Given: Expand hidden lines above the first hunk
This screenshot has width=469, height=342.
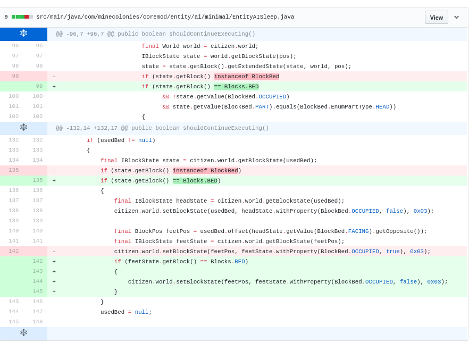Looking at the screenshot, I should tap(23, 34).
